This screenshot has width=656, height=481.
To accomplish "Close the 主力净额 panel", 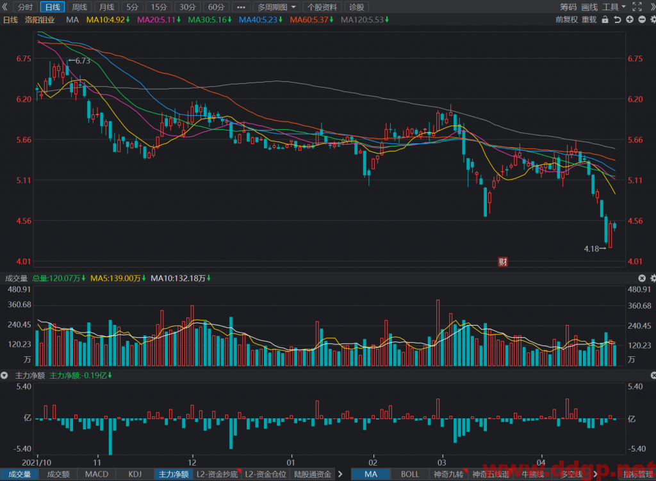I will (653, 375).
